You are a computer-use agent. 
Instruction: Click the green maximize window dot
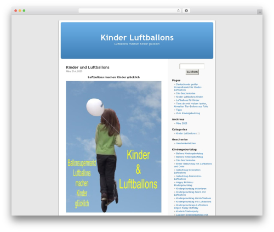click(24, 11)
